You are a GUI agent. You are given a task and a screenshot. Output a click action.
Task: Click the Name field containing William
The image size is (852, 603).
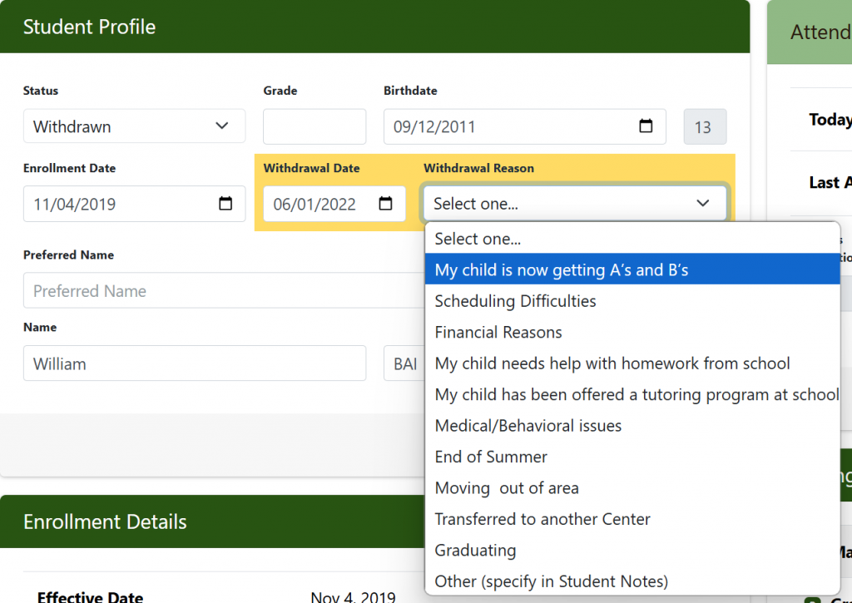coord(194,363)
